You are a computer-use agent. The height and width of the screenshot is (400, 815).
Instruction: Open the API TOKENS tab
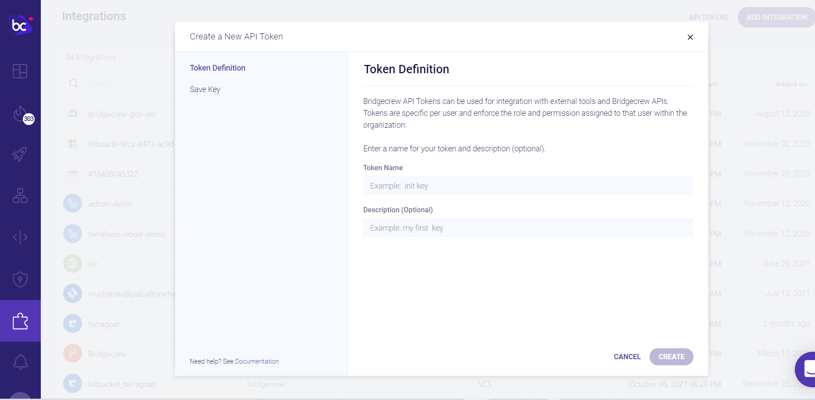pyautogui.click(x=708, y=18)
